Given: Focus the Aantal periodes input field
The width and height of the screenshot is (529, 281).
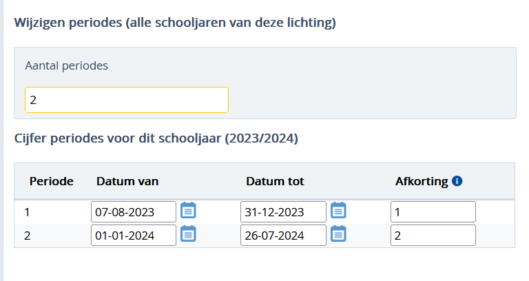Looking at the screenshot, I should tap(127, 100).
